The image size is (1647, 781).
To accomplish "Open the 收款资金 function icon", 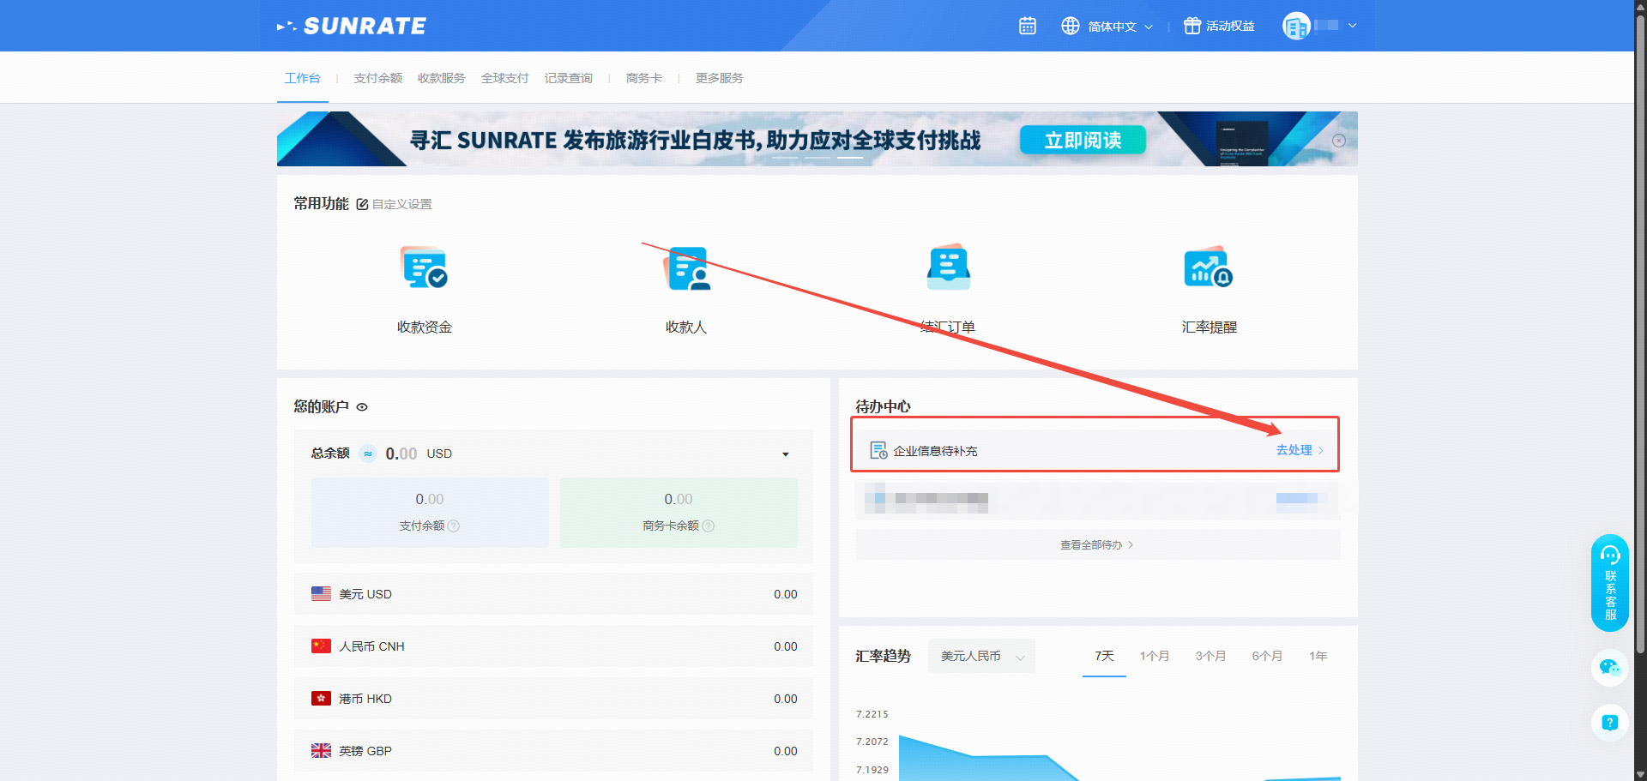I will [425, 268].
